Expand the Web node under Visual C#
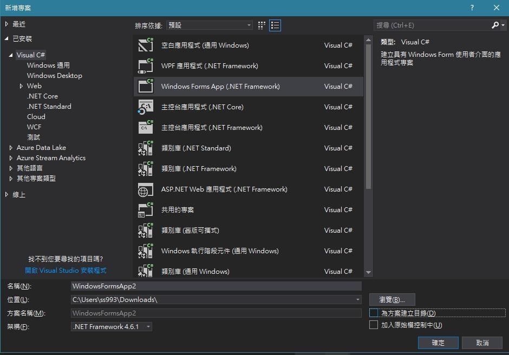 point(21,86)
